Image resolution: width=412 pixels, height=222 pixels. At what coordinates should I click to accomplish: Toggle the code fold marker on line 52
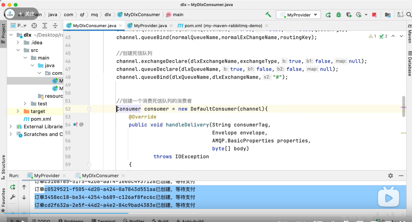click(89, 109)
